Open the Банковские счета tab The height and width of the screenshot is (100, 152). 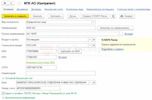(54, 9)
